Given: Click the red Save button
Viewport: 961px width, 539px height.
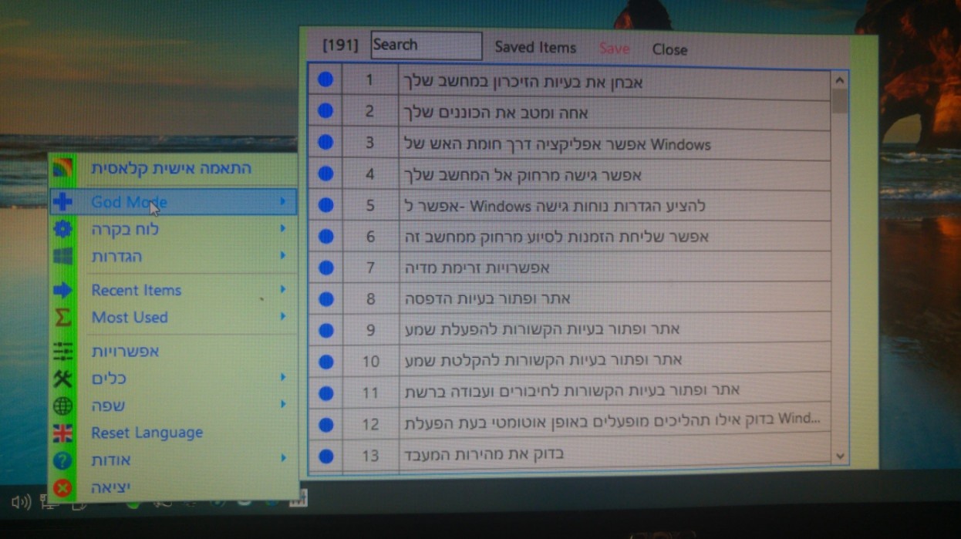Looking at the screenshot, I should click(x=614, y=49).
